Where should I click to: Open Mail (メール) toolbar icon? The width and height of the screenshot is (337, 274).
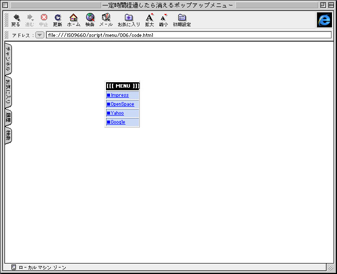106,20
